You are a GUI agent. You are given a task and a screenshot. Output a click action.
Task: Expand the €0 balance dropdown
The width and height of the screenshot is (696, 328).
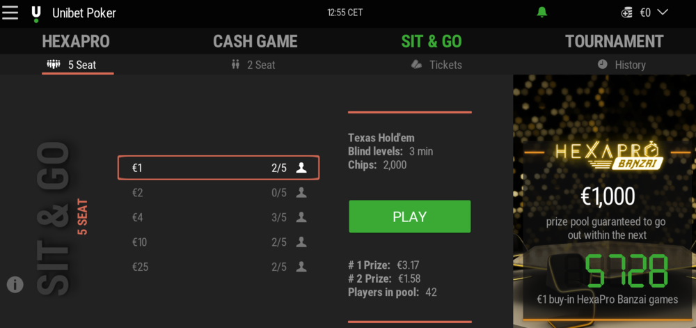coord(662,13)
